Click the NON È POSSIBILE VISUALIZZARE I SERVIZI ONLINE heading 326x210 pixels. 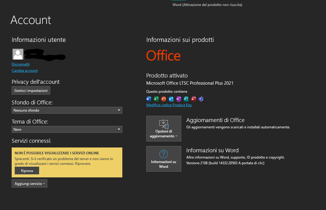57,153
